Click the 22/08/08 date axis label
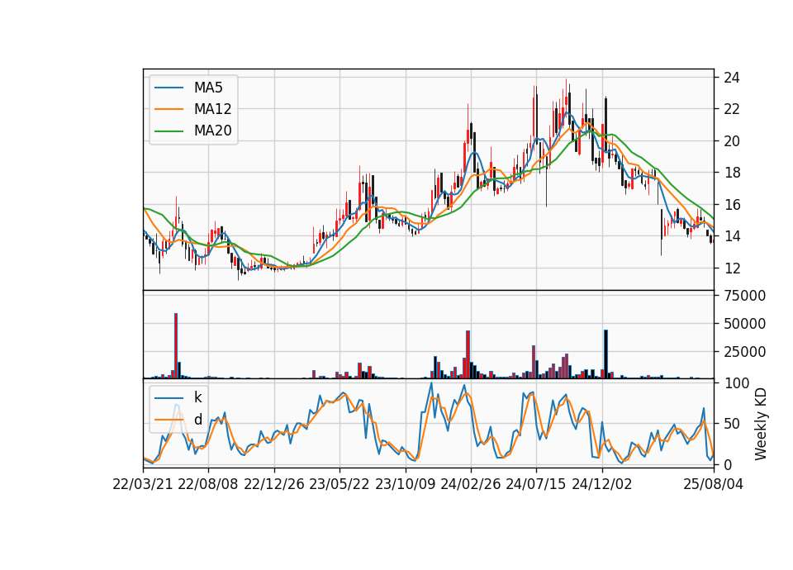 [x=208, y=485]
